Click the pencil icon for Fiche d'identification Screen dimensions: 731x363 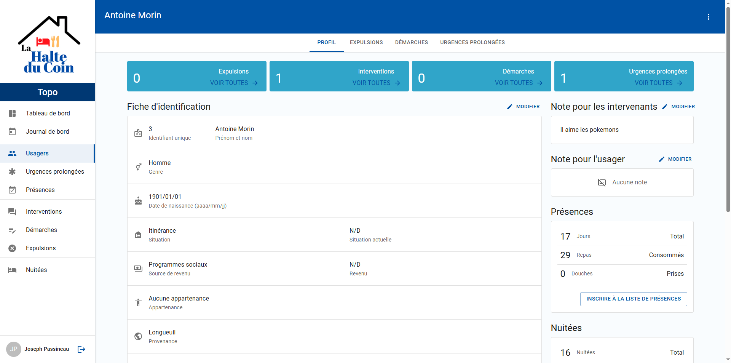point(510,107)
